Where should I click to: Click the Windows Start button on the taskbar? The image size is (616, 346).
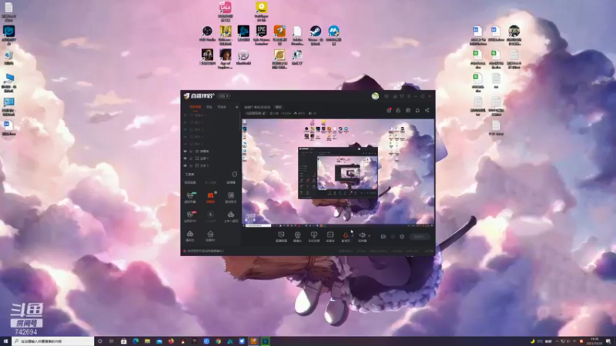(5, 341)
